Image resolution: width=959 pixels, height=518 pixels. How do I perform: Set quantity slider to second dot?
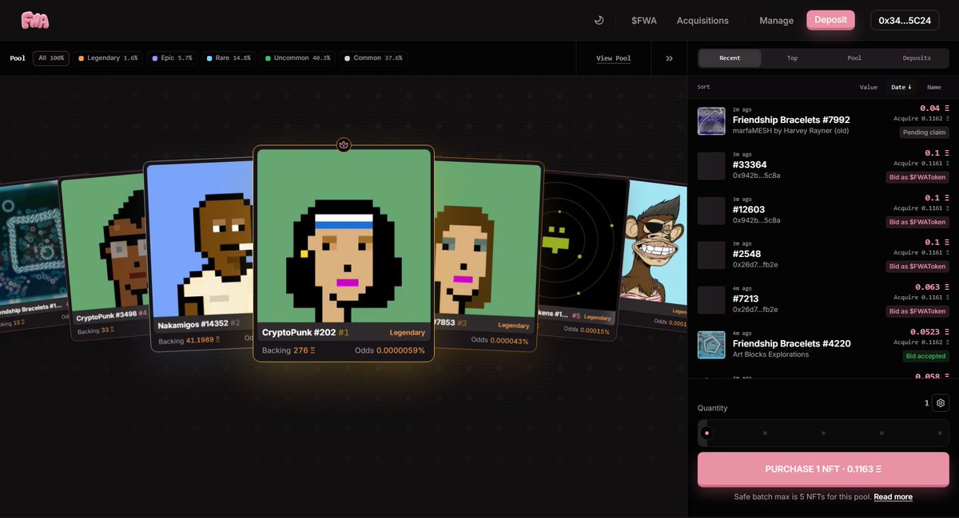[x=765, y=433]
